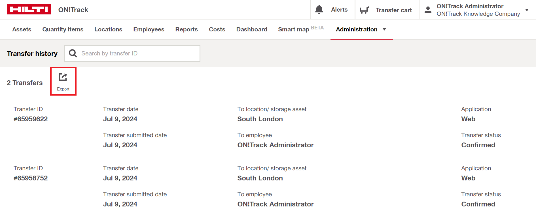Select the Costs tab
The image size is (536, 220).
217,29
